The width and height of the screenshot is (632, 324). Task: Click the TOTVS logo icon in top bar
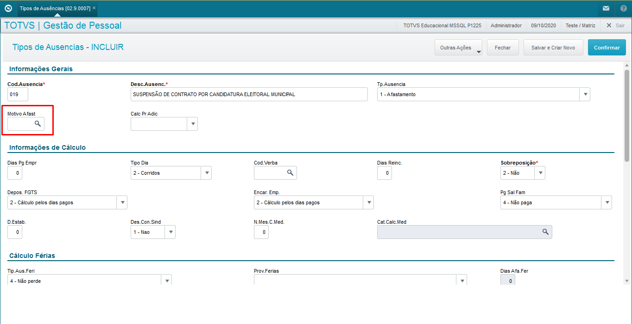(x=8, y=8)
